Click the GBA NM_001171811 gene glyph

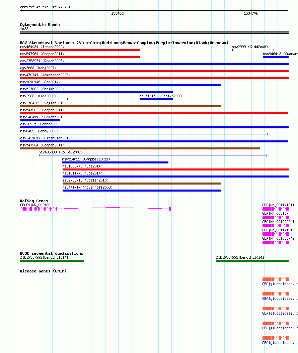click(276, 209)
